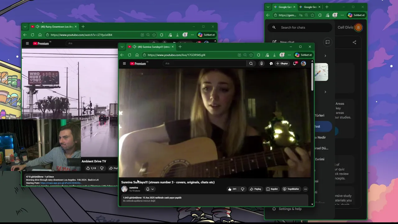Image resolution: width=398 pixels, height=224 pixels.
Task: Like the Sunniva video showing 241
Action: coord(232,189)
